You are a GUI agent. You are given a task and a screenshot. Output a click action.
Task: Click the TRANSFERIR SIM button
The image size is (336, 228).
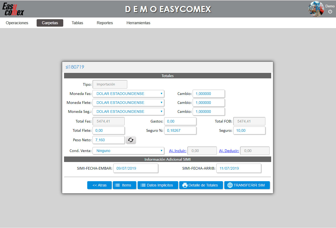click(247, 185)
